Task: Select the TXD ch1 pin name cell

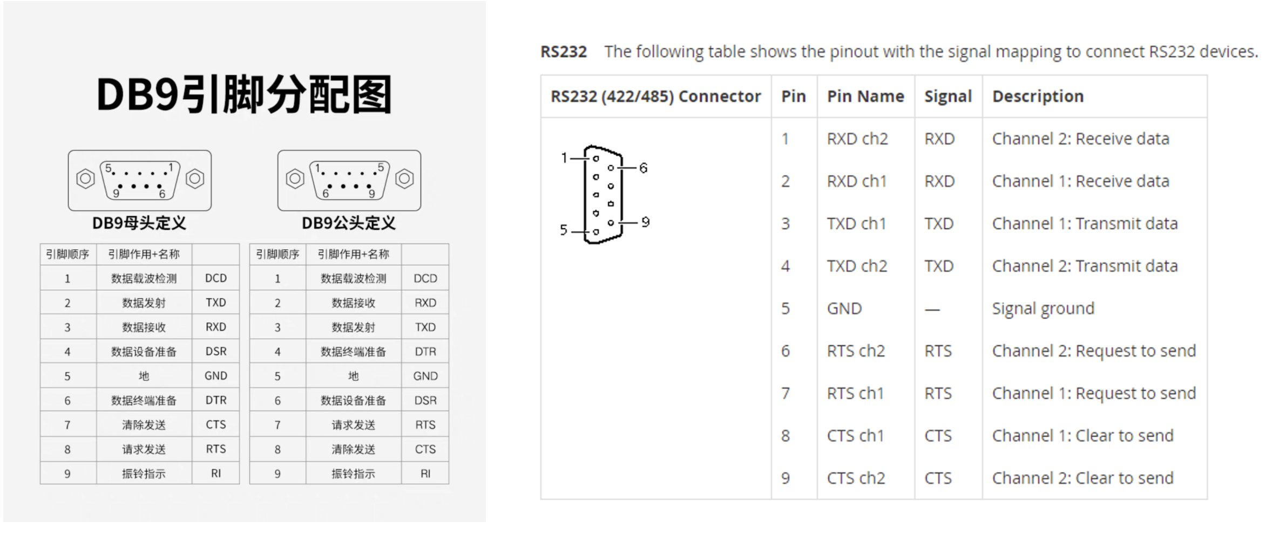Action: [x=857, y=224]
